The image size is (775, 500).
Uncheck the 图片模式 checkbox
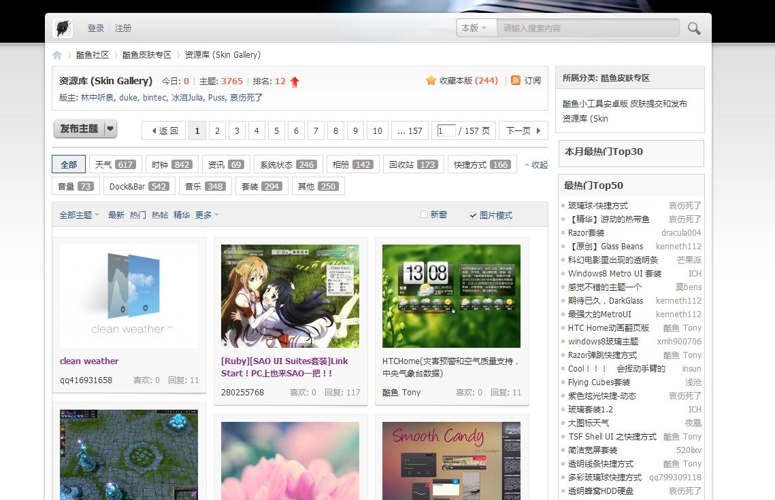tap(473, 215)
